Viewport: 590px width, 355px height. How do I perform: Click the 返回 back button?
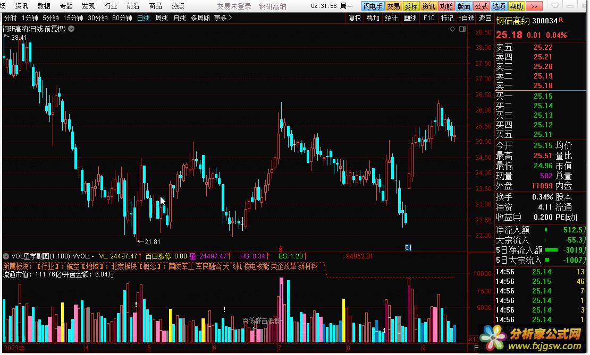point(485,18)
